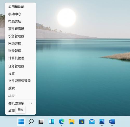
Task: Open 网络连接 menu item
Action: [21, 44]
